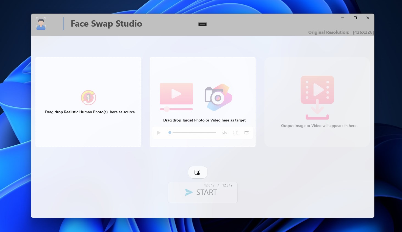Click the Face Swap Studio logo icon
This screenshot has height=232, width=402.
(41, 24)
